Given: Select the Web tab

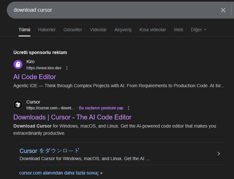Looking at the screenshot, I should [178, 30].
